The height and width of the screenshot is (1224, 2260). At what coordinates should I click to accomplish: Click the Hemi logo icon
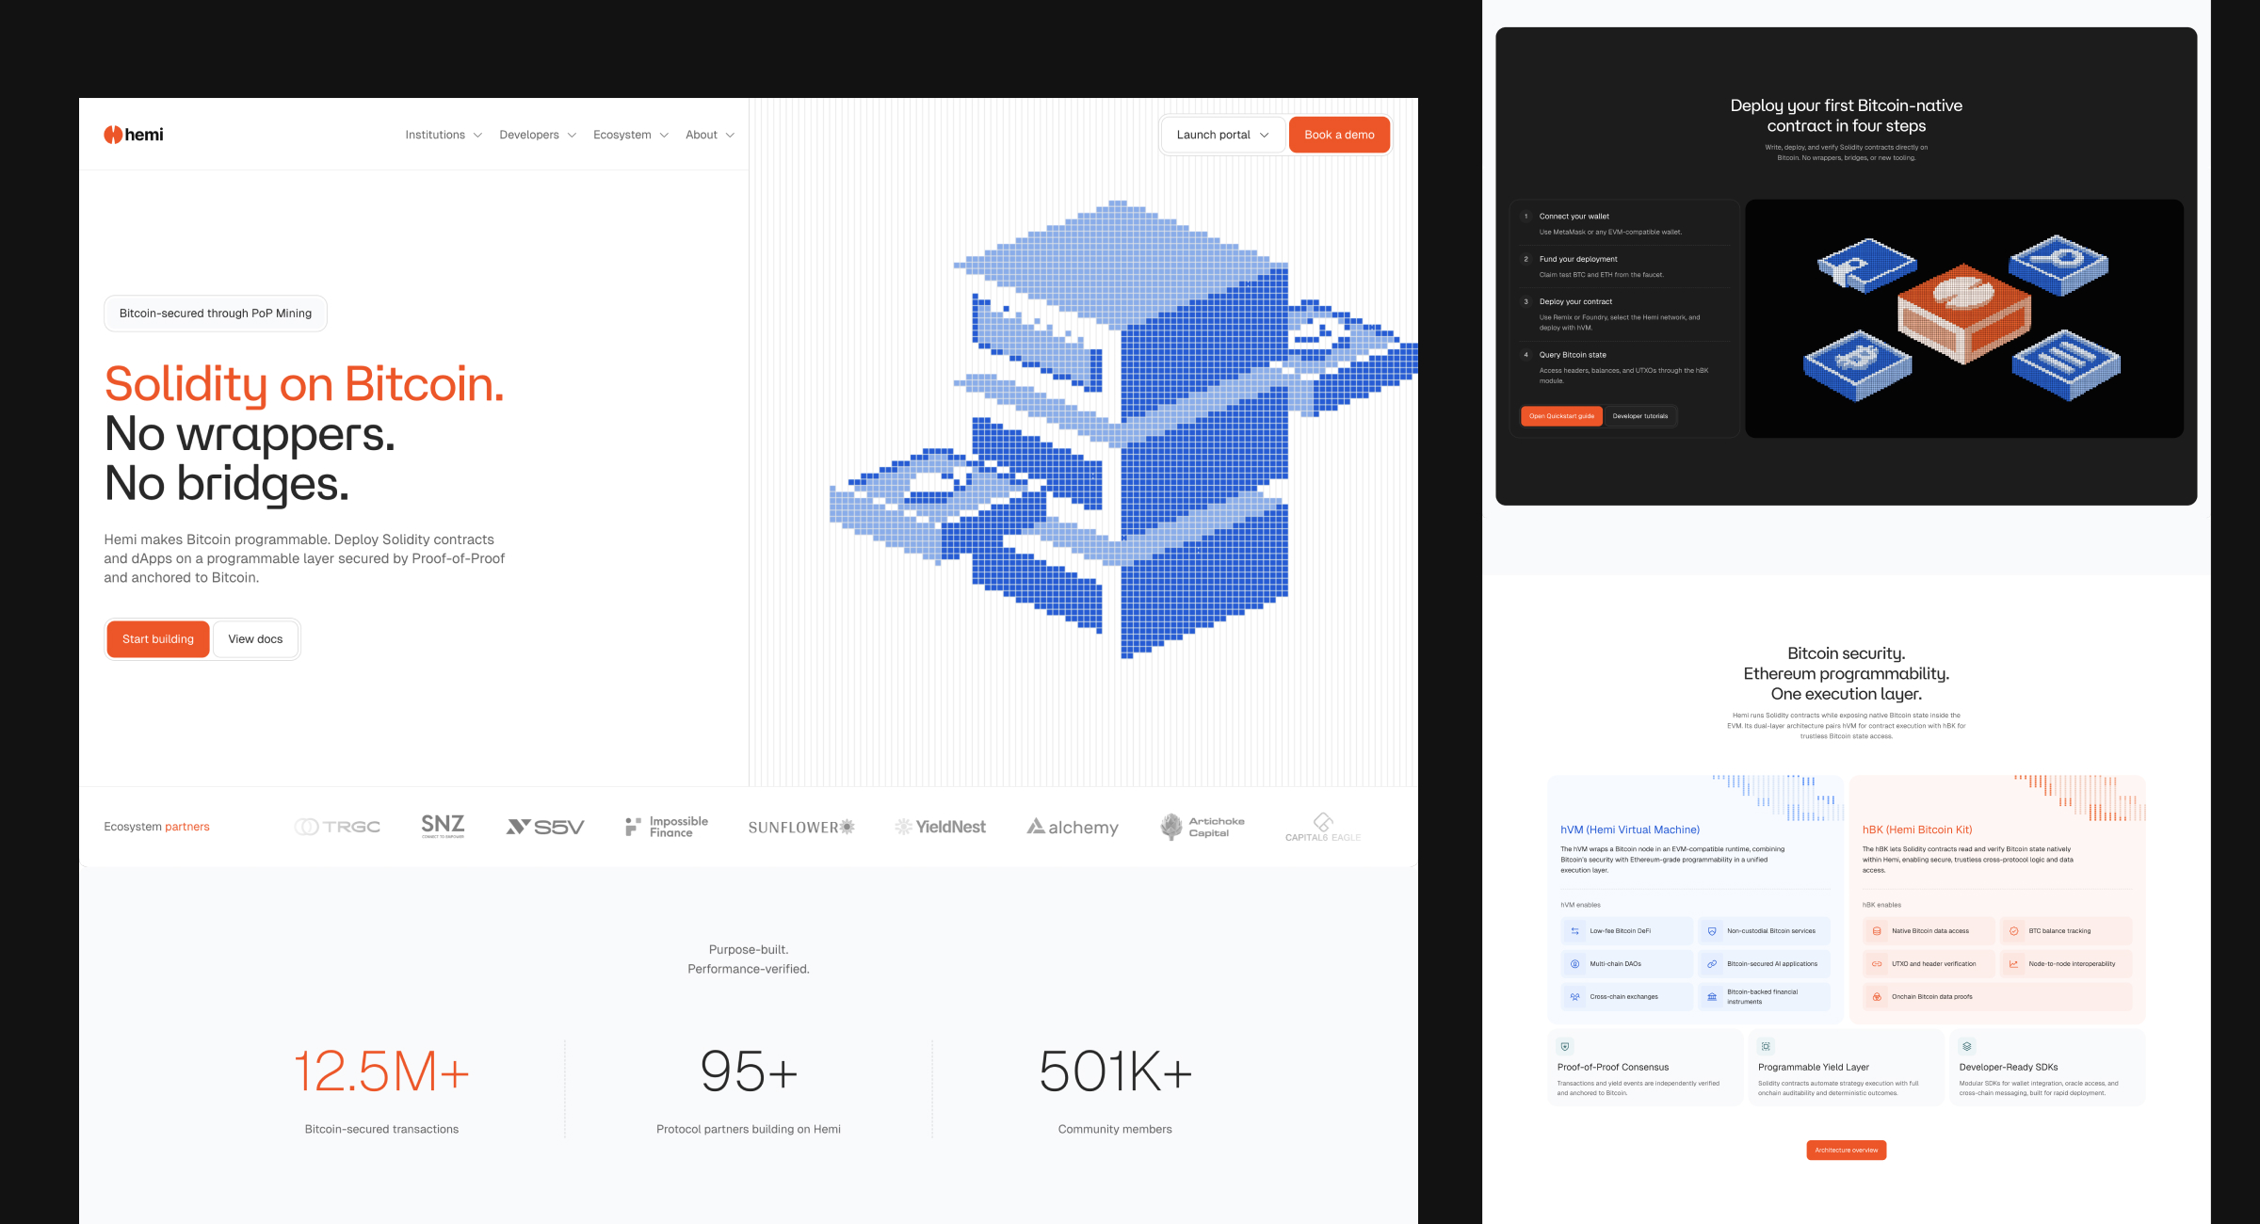(x=114, y=134)
